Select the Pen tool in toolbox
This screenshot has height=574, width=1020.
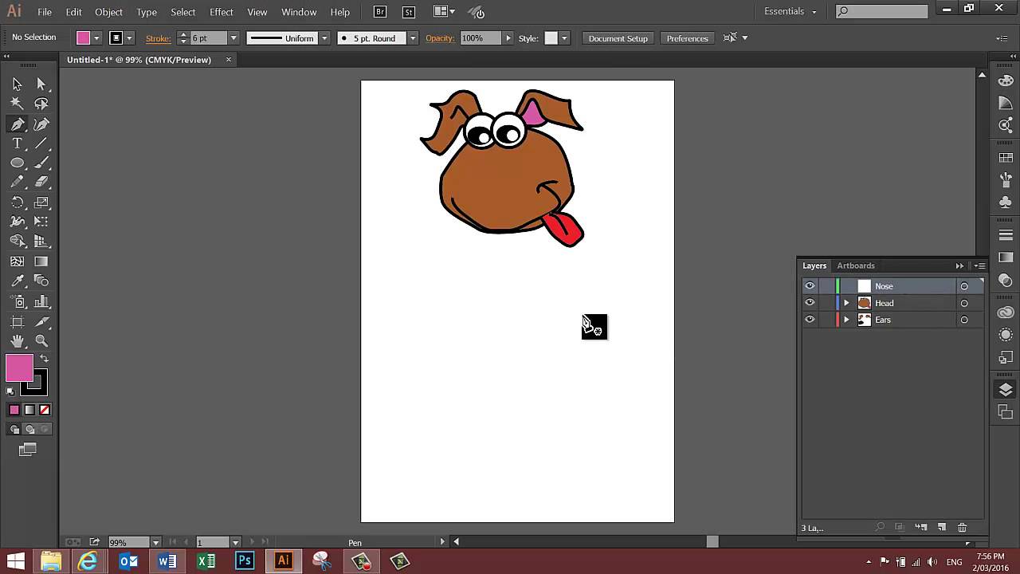point(17,124)
